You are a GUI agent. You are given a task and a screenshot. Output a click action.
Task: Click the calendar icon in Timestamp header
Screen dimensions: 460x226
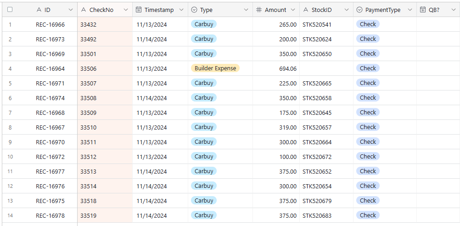(139, 10)
